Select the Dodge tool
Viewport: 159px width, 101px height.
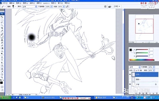tap(2, 54)
